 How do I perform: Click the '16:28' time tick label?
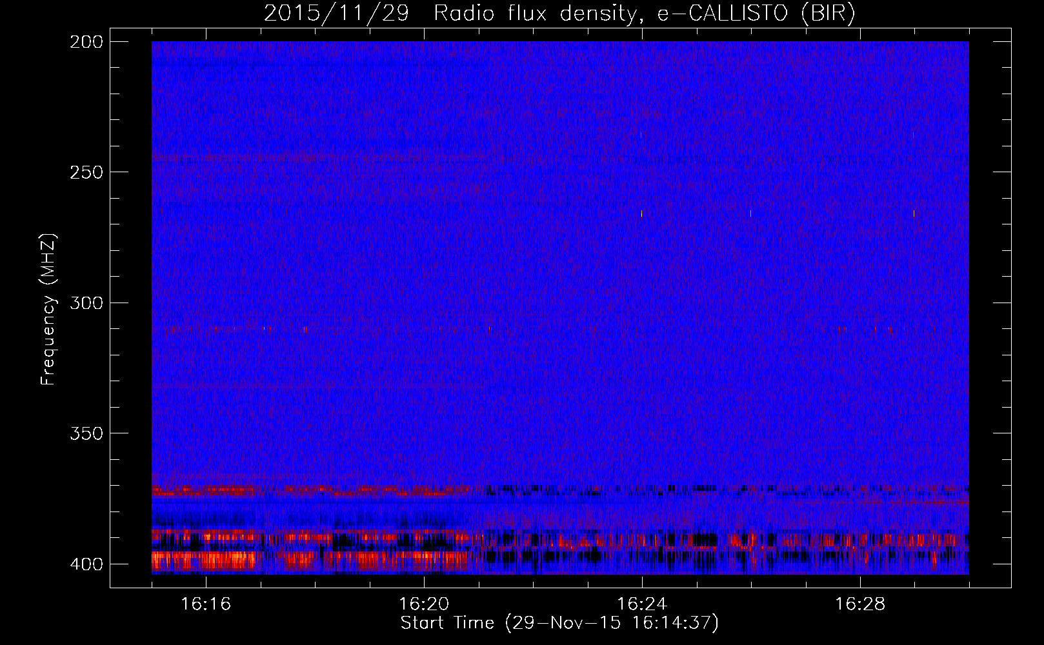(x=860, y=604)
